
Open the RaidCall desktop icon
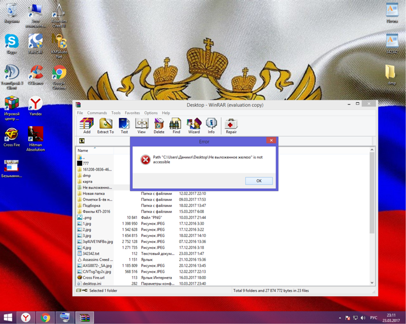36,44
